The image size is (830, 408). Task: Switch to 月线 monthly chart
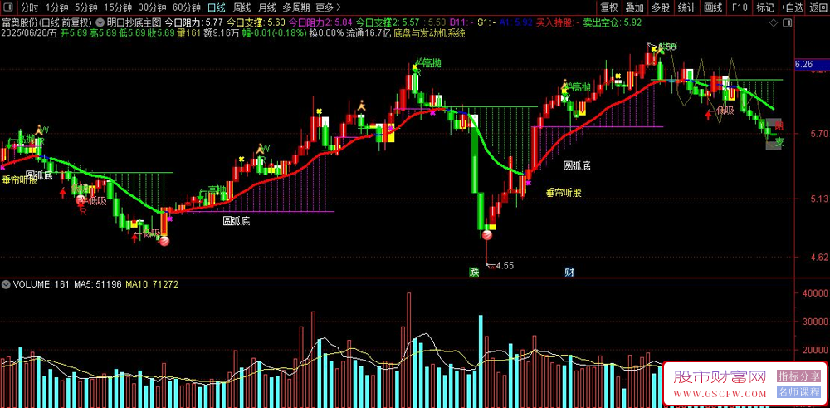click(267, 7)
